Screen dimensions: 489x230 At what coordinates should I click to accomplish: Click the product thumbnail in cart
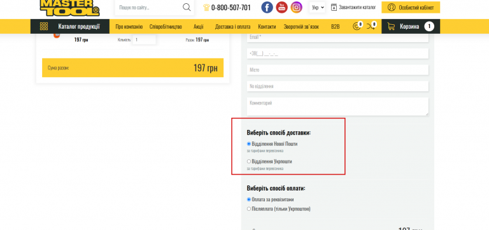tap(57, 35)
